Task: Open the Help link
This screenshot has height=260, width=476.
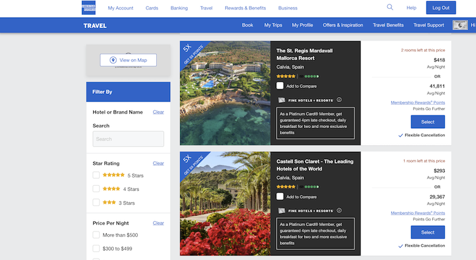Action: pyautogui.click(x=411, y=8)
